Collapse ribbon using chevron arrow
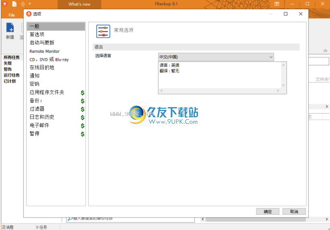The image size is (330, 230). pyautogui.click(x=326, y=50)
